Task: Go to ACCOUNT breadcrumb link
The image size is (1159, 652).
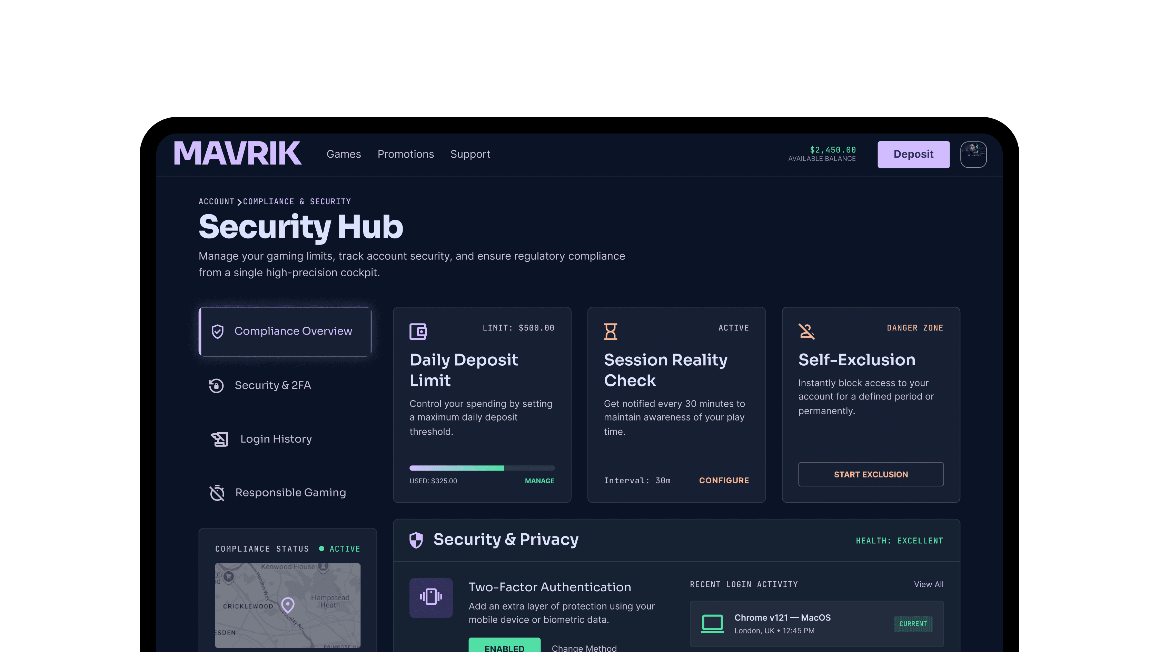Action: pos(216,201)
